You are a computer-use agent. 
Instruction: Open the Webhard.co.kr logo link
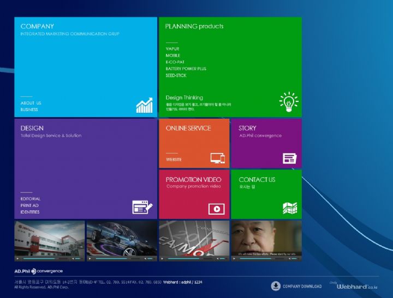tap(354, 286)
